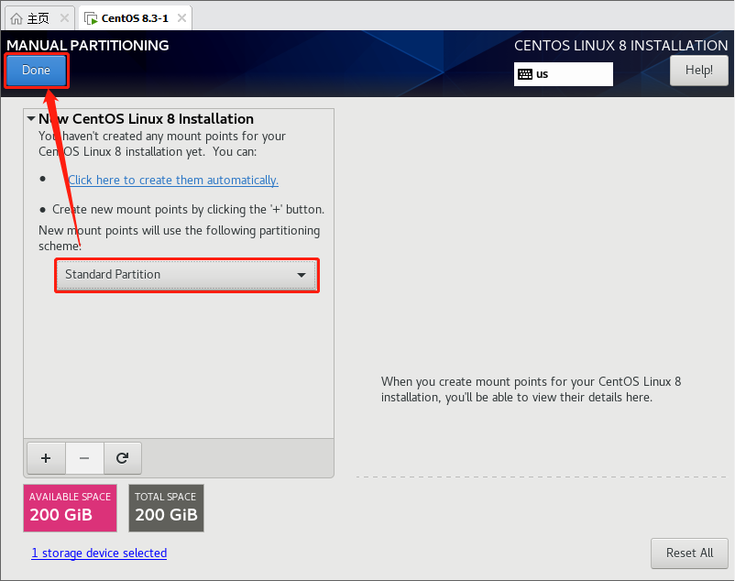Close the 主页 tab
Viewport: 735px width, 581px height.
click(x=65, y=18)
